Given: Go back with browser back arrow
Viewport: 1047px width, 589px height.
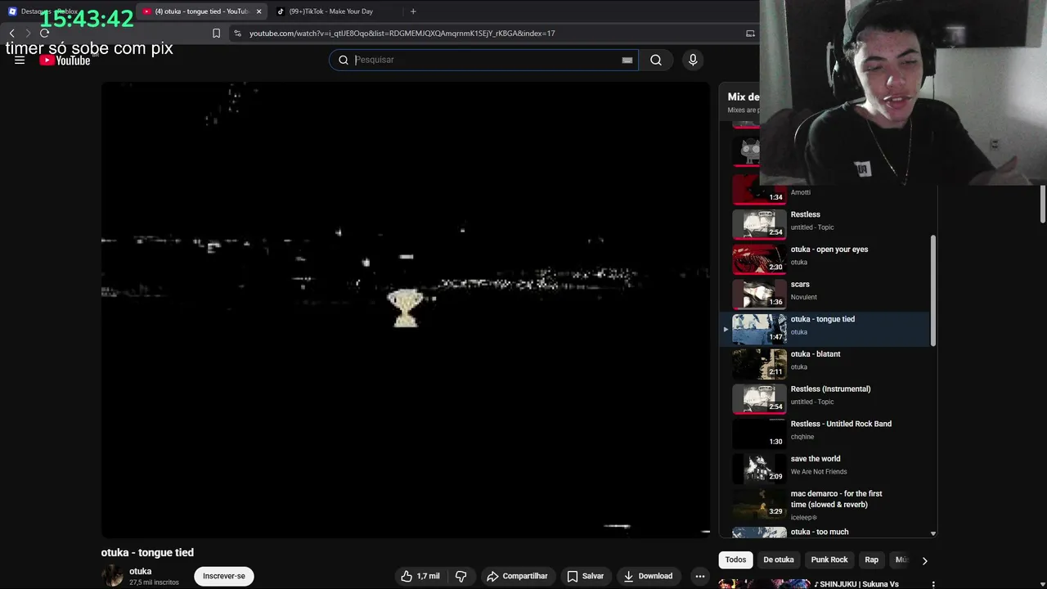Looking at the screenshot, I should click(x=11, y=34).
